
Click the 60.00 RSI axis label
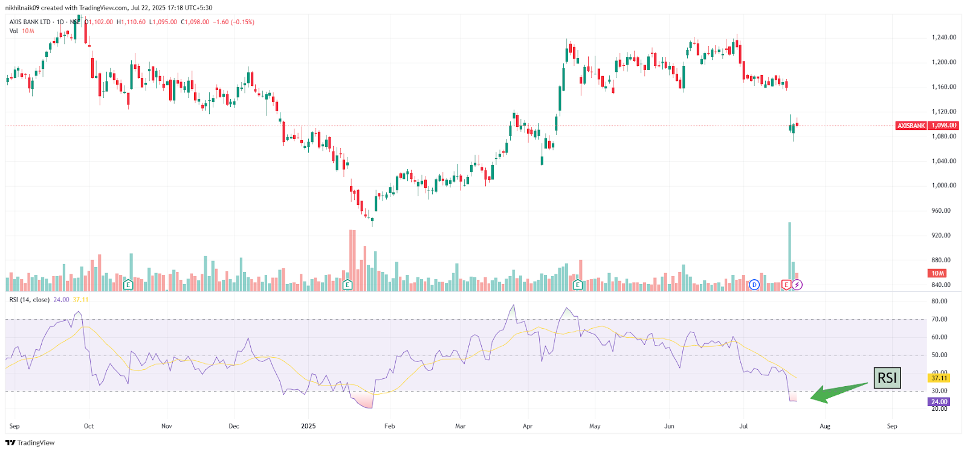939,337
